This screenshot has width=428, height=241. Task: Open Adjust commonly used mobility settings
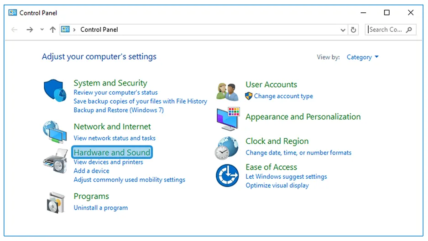point(129,180)
